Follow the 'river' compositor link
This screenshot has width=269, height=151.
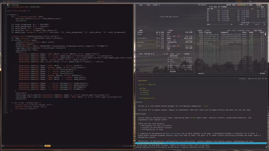point(206,106)
